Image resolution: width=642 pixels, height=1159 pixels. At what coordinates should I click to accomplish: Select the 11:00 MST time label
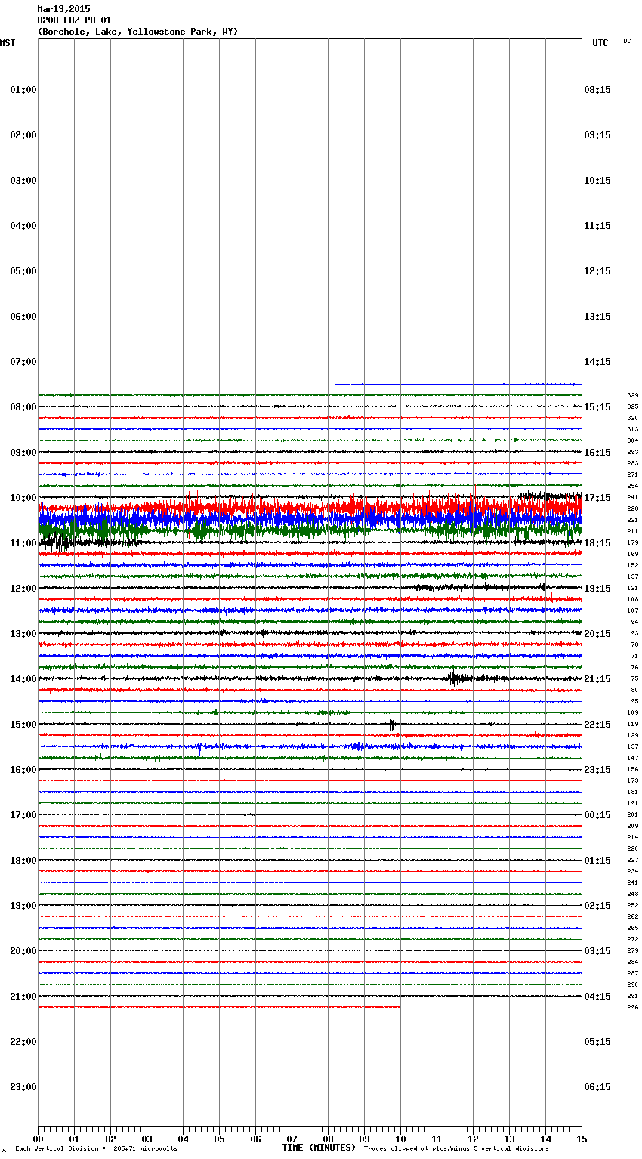23,543
